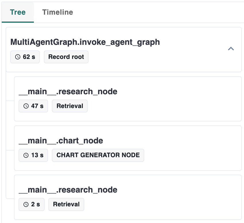This screenshot has width=244, height=223.
Task: Click the 47 s clock icon
Action: (26, 106)
